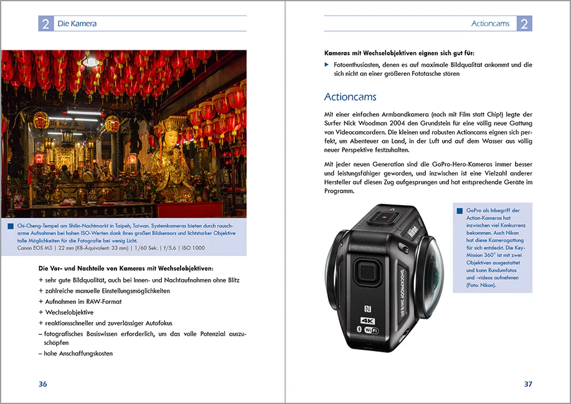Click the line 'Canon EOS M3 | 22 mm' metadata

click(x=111, y=248)
